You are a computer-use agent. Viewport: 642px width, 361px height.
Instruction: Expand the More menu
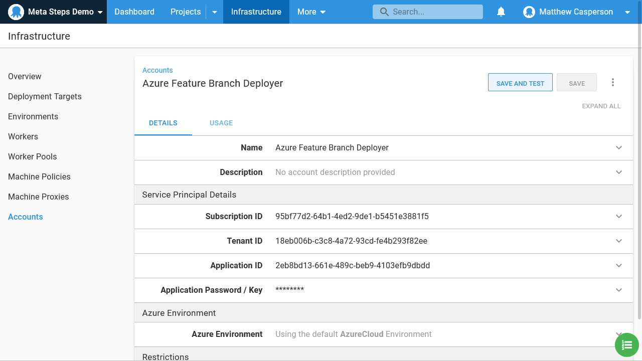click(311, 12)
